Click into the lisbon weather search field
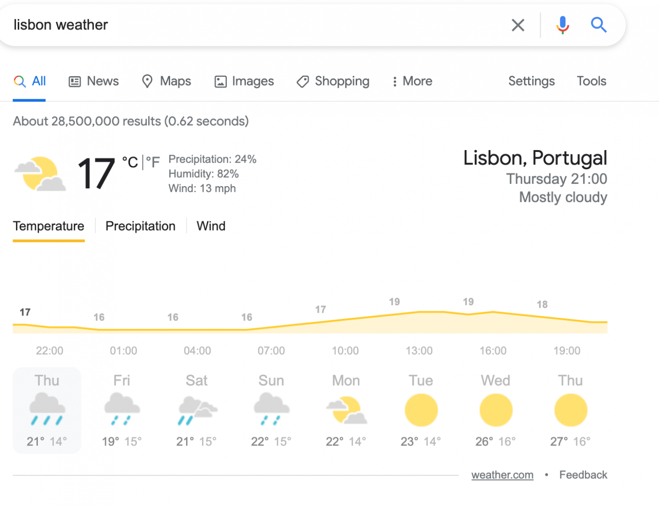The width and height of the screenshot is (659, 505). 257,25
